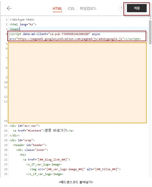Click the <div class="inner"> line
Image resolution: width=152 pixels, height=187 pixels.
pos(32,150)
